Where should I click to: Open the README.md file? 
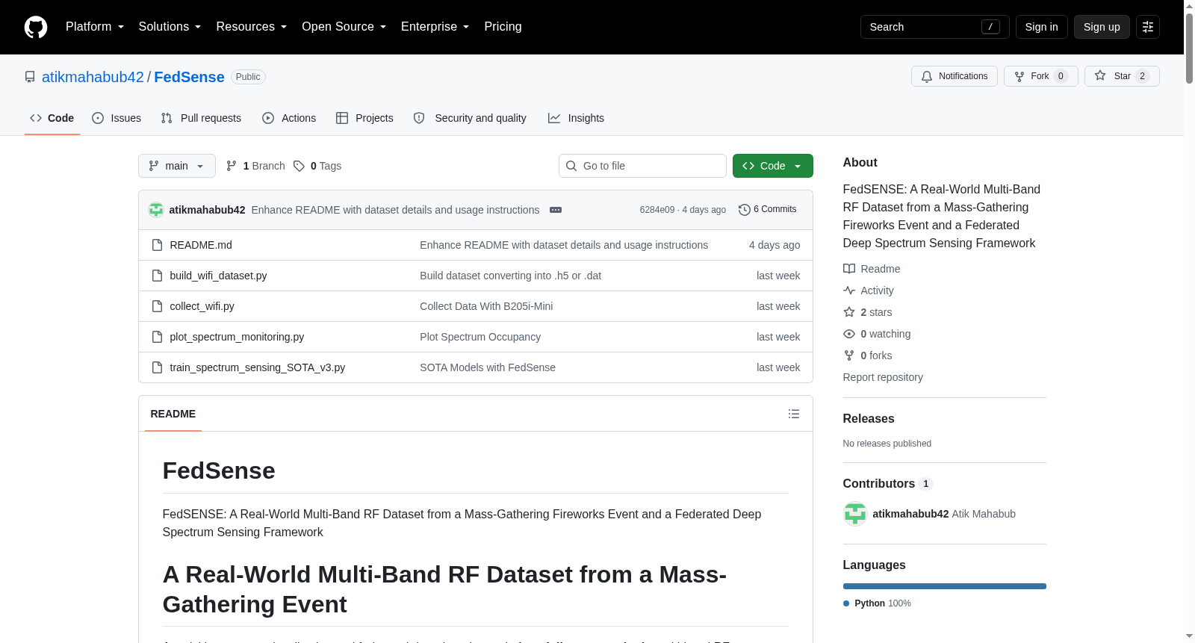tap(201, 245)
